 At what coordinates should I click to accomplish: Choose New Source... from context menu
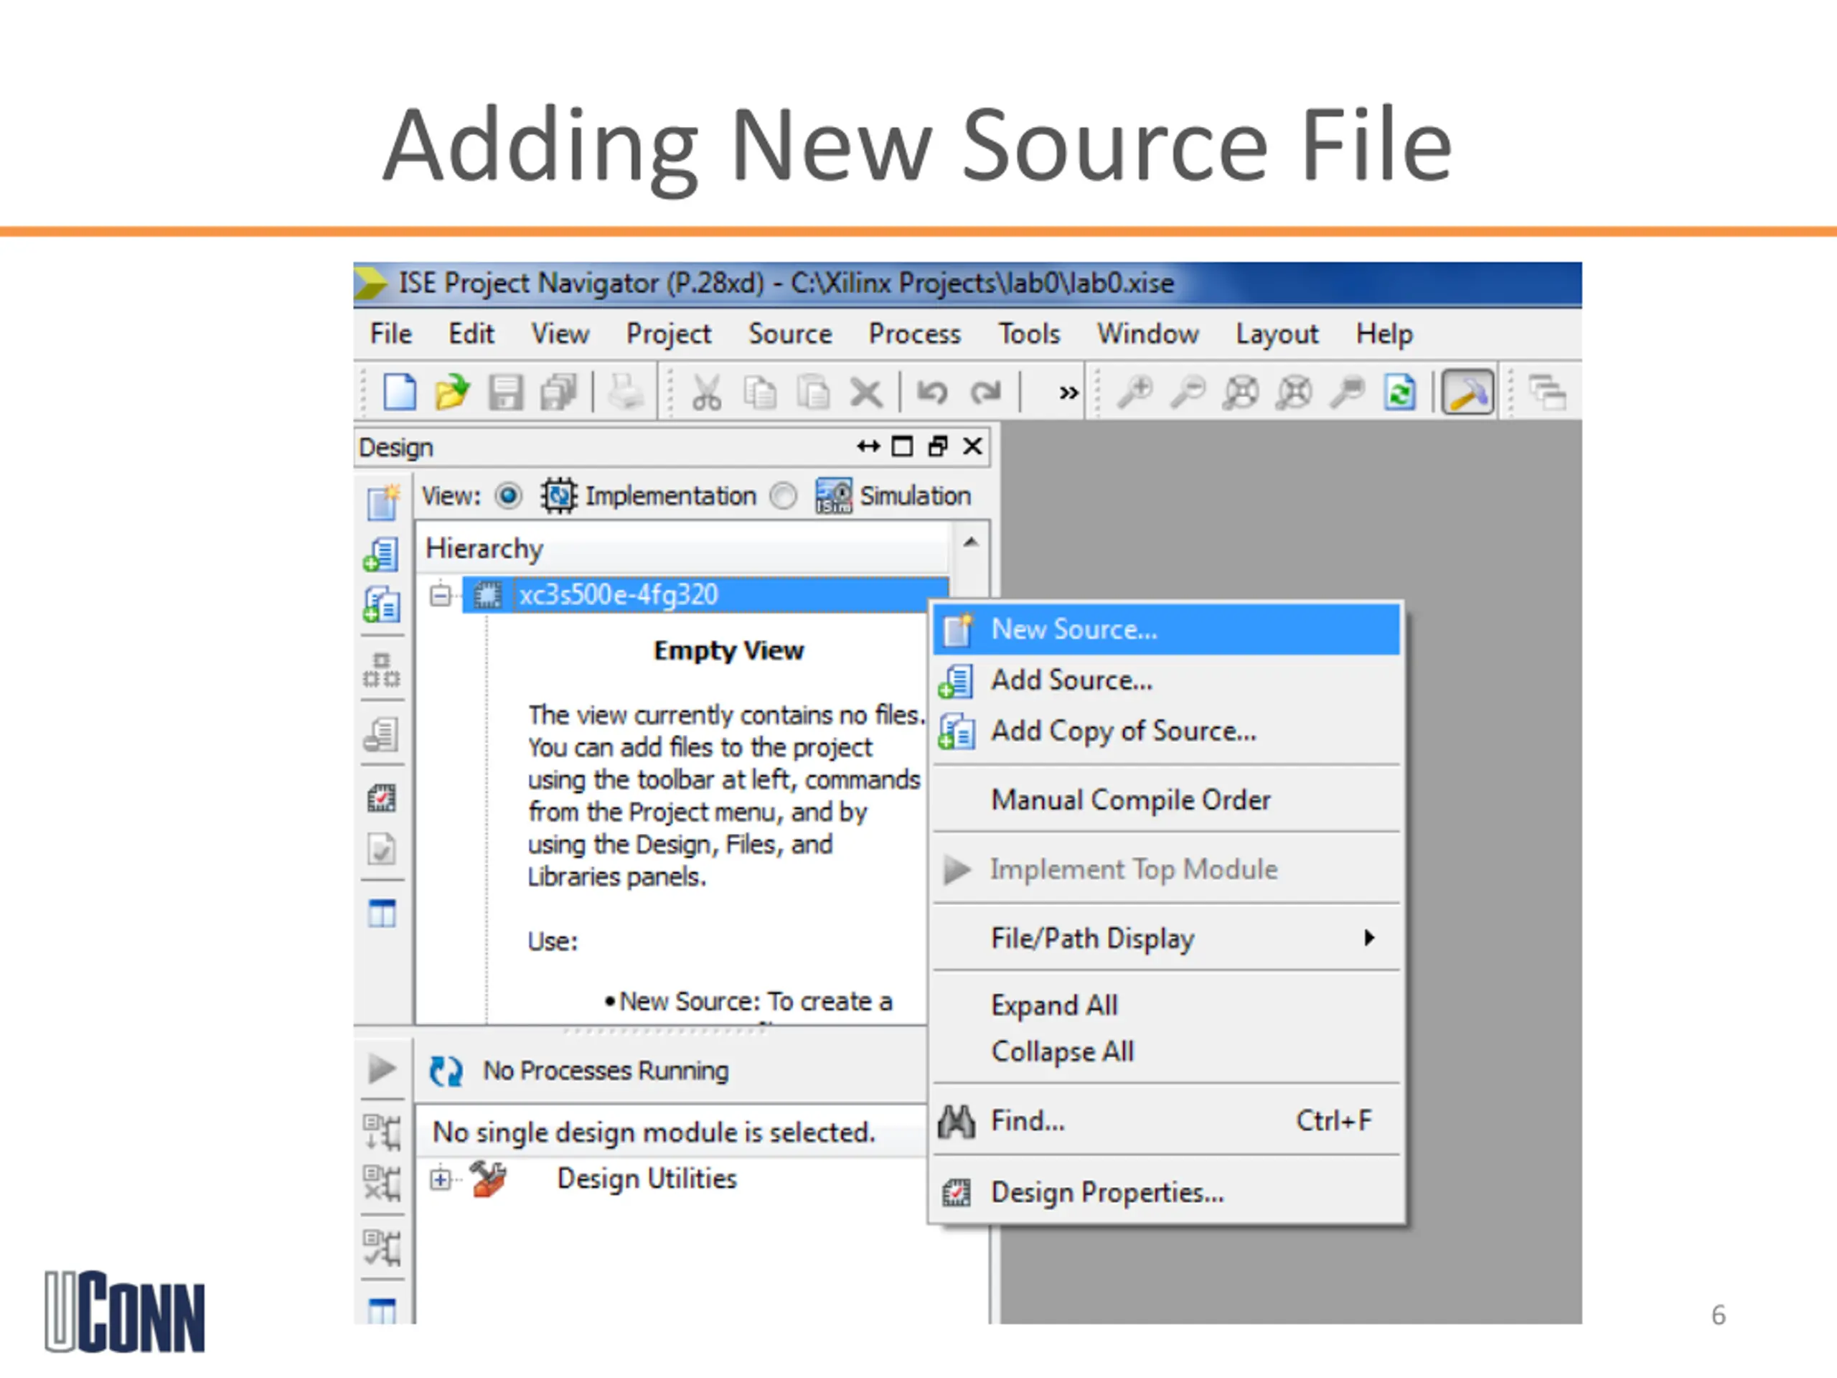point(1166,629)
